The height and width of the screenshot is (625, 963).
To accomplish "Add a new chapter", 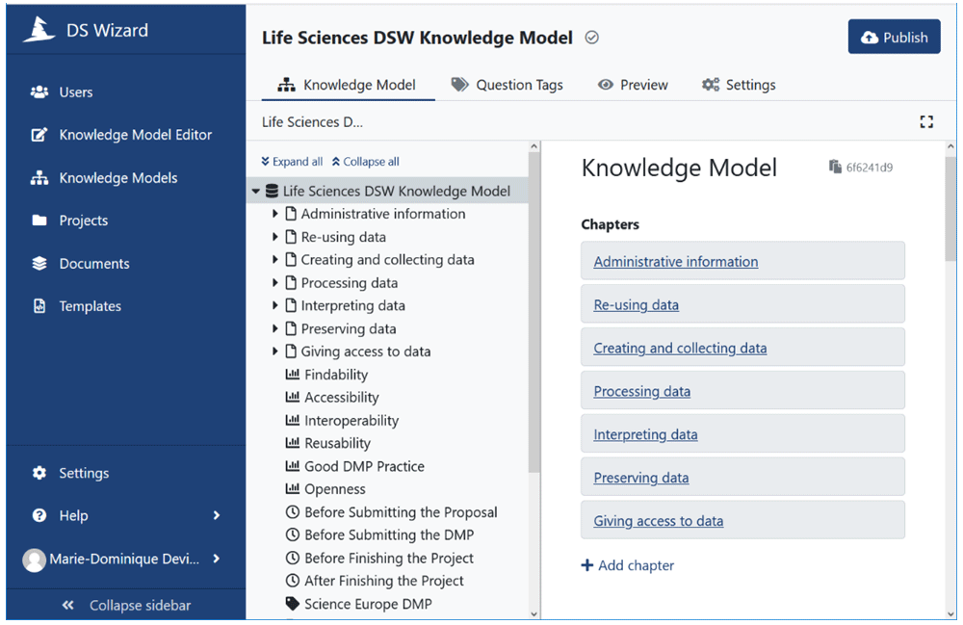I will pyautogui.click(x=628, y=565).
